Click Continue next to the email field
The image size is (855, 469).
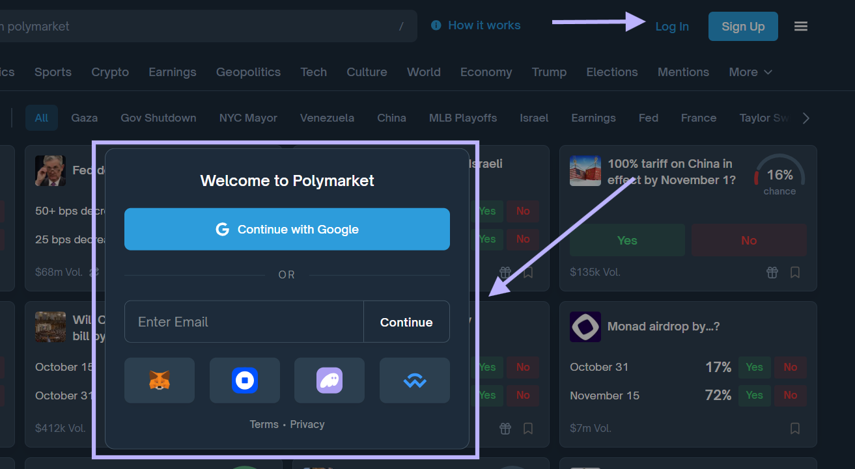coord(406,321)
